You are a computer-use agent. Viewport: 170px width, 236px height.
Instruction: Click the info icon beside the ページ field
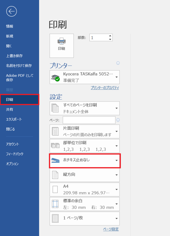(x=118, y=120)
